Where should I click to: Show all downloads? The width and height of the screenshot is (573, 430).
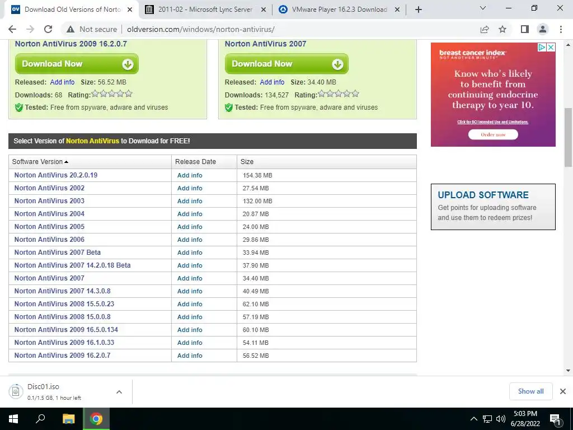[x=530, y=391]
